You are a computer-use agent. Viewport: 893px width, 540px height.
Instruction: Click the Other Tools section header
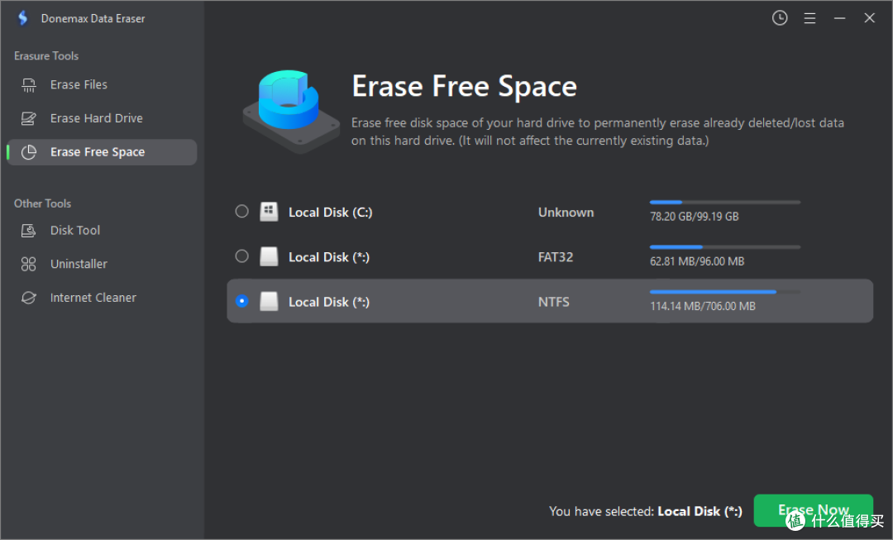tap(43, 203)
